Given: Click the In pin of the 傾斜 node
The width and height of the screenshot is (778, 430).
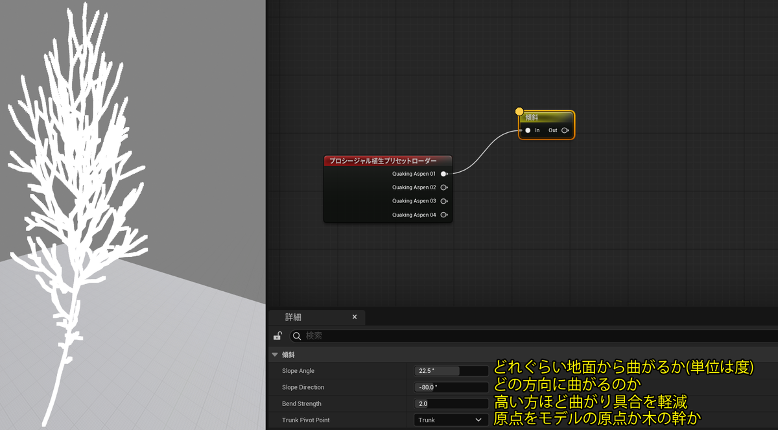Looking at the screenshot, I should [x=528, y=130].
